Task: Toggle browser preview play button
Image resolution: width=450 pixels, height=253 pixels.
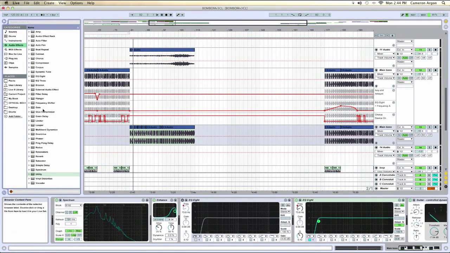Action: tap(11, 192)
